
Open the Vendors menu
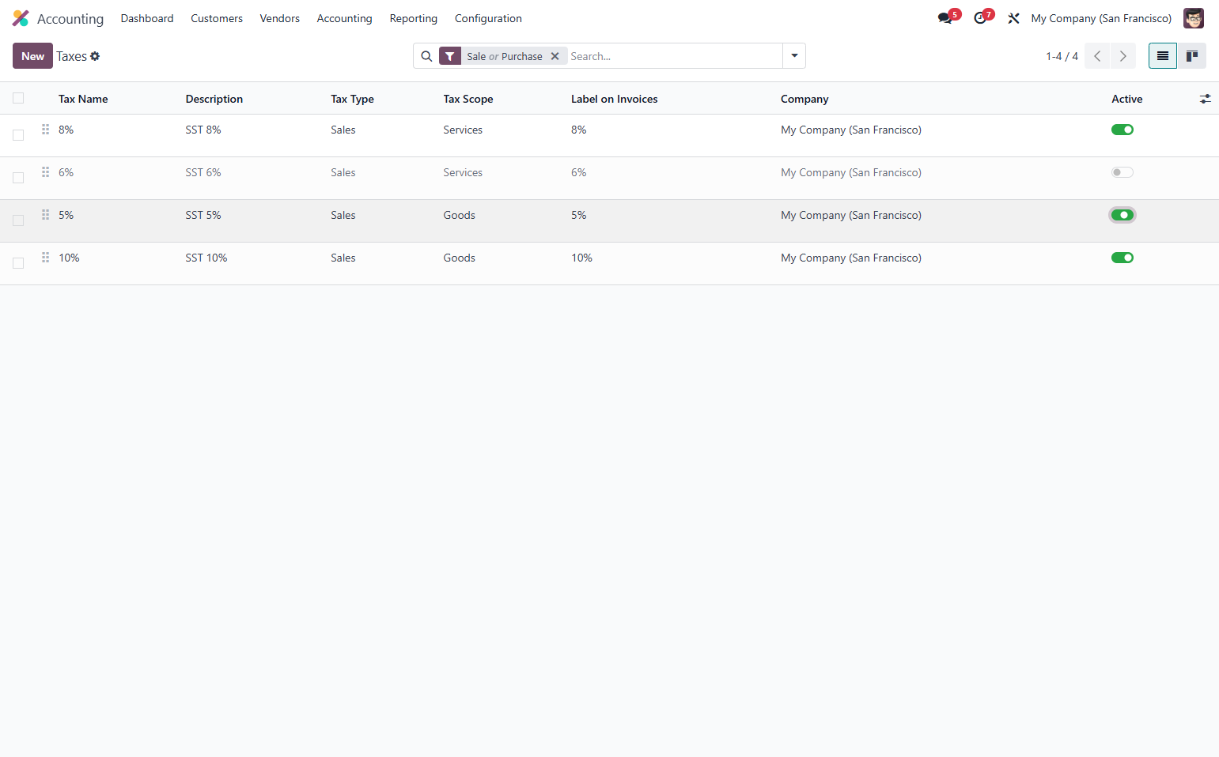point(280,18)
